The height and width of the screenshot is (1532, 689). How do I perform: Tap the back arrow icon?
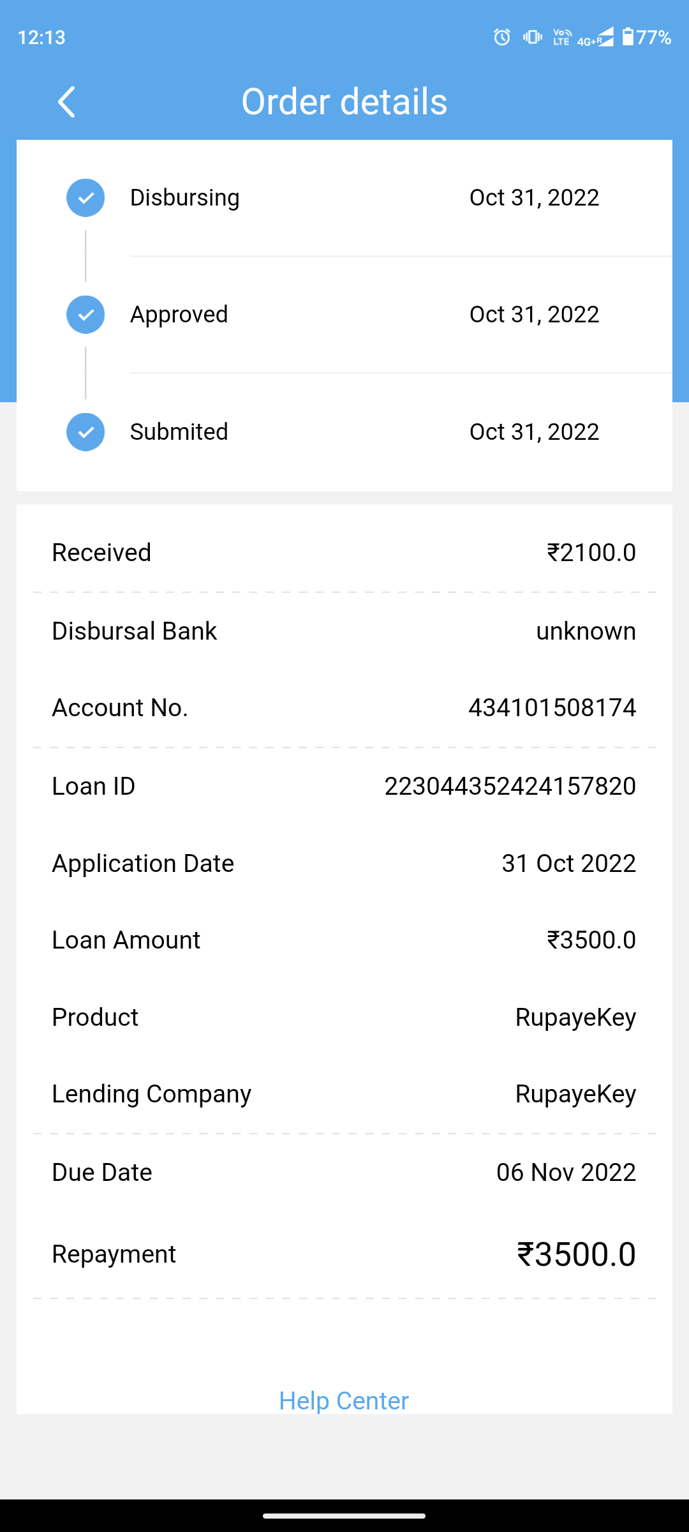(x=66, y=102)
